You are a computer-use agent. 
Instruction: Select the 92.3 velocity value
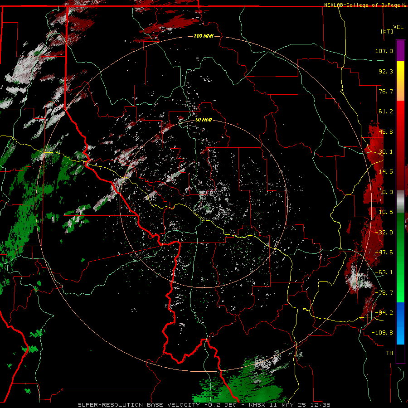pyautogui.click(x=386, y=71)
